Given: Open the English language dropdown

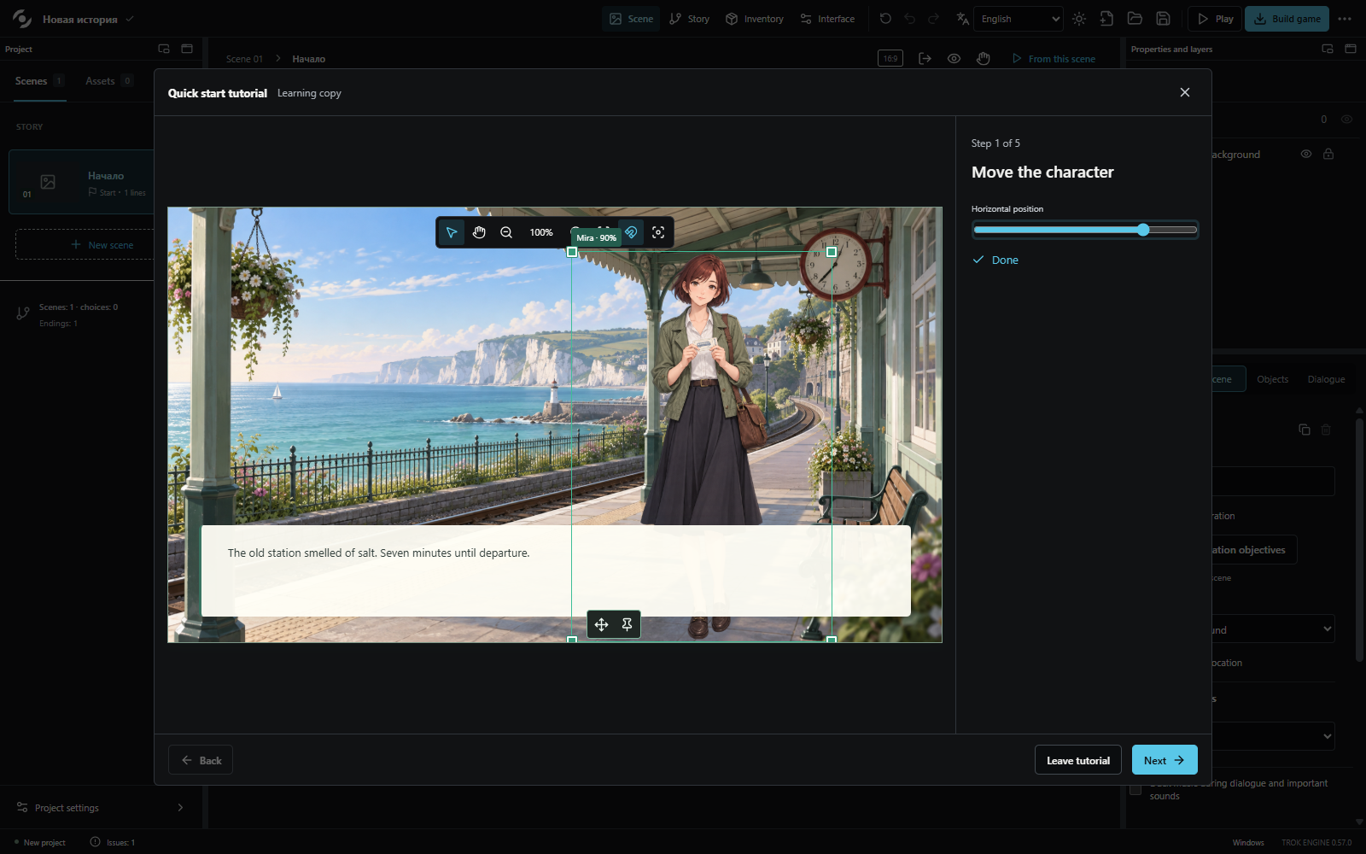Looking at the screenshot, I should 1019,19.
